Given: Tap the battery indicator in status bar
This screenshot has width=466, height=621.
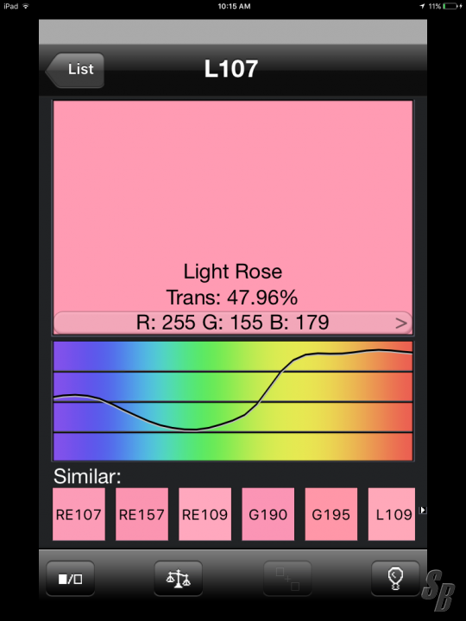Looking at the screenshot, I should click(x=452, y=6).
